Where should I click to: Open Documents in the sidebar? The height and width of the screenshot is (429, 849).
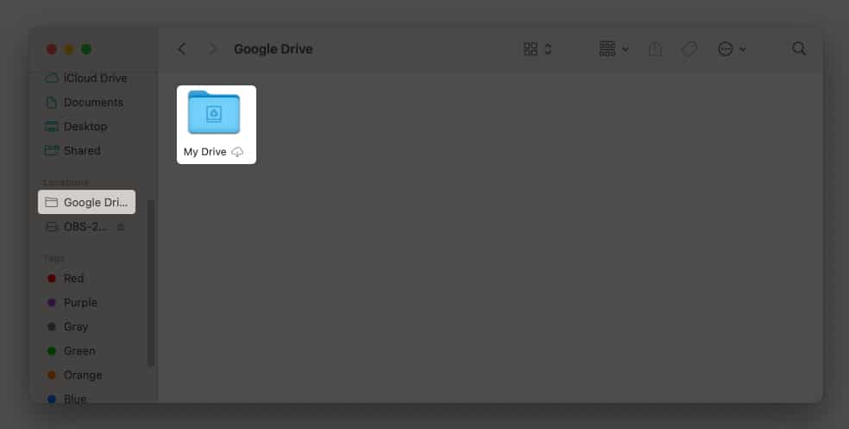click(x=84, y=103)
